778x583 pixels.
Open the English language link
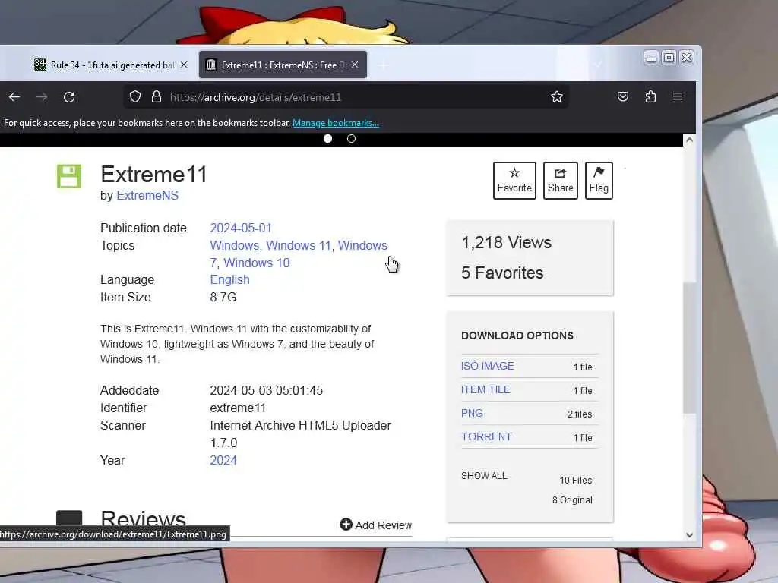(229, 279)
